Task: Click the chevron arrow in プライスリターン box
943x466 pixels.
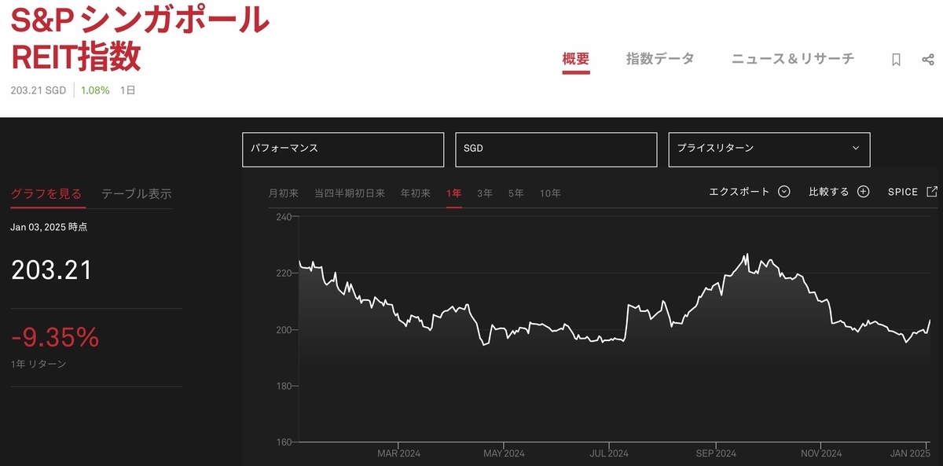Action: point(856,149)
